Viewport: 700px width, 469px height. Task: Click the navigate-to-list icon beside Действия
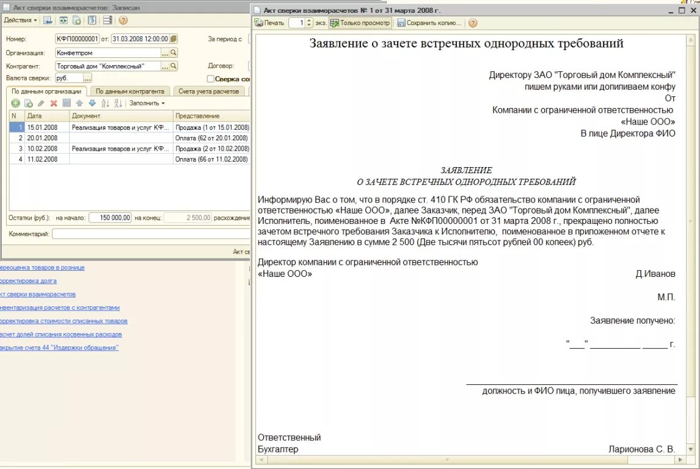[48, 20]
